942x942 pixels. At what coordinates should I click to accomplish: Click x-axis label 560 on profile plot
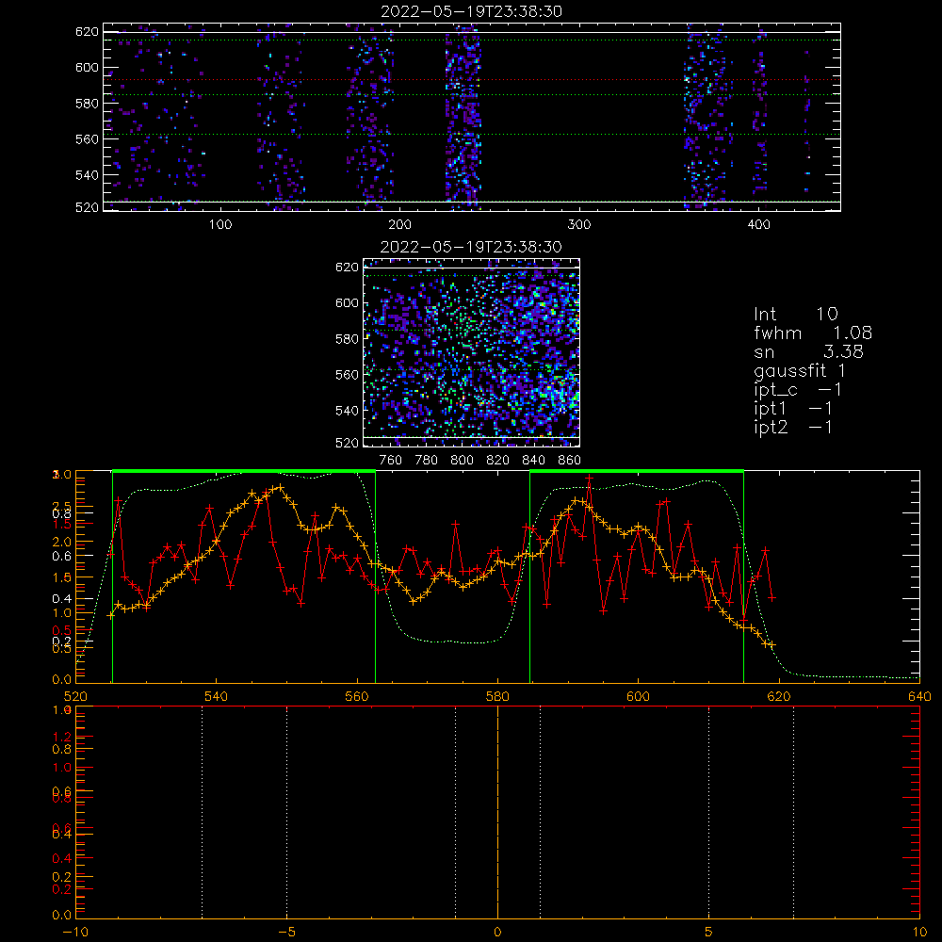(x=357, y=696)
